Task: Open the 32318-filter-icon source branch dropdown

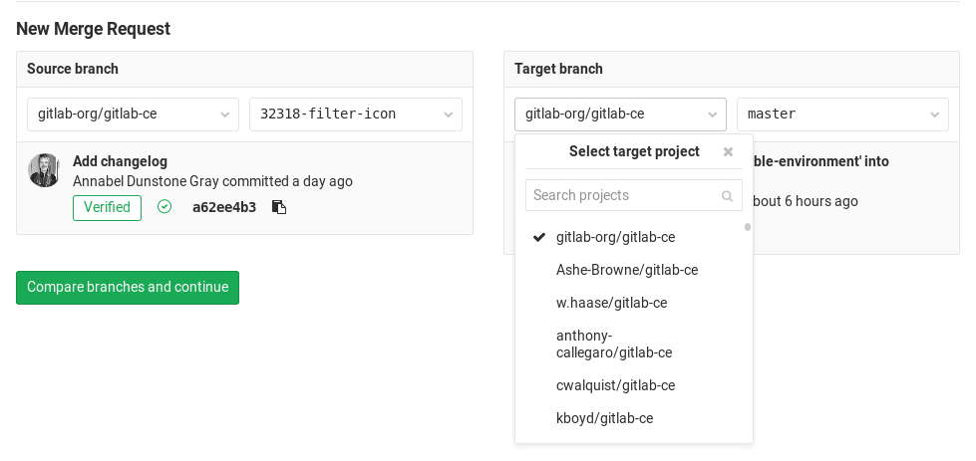Action: tap(355, 114)
